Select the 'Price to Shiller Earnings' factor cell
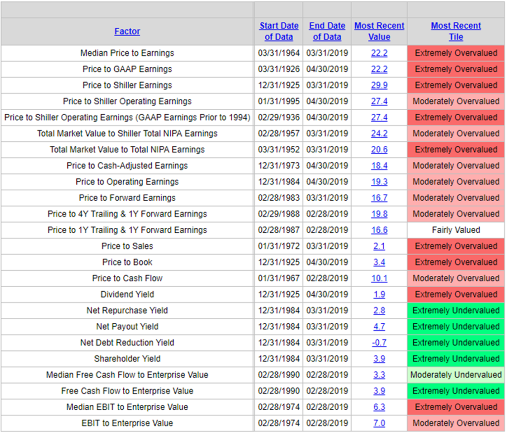This screenshot has height=433, width=507. 127,85
